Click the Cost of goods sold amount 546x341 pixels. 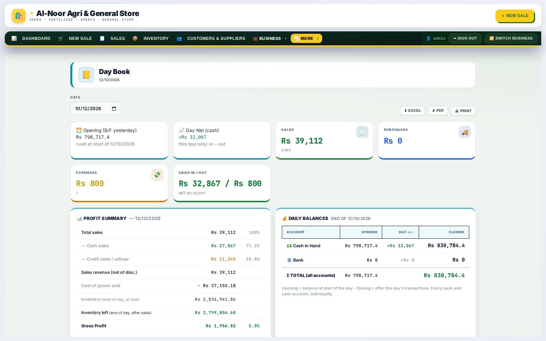[217, 286]
